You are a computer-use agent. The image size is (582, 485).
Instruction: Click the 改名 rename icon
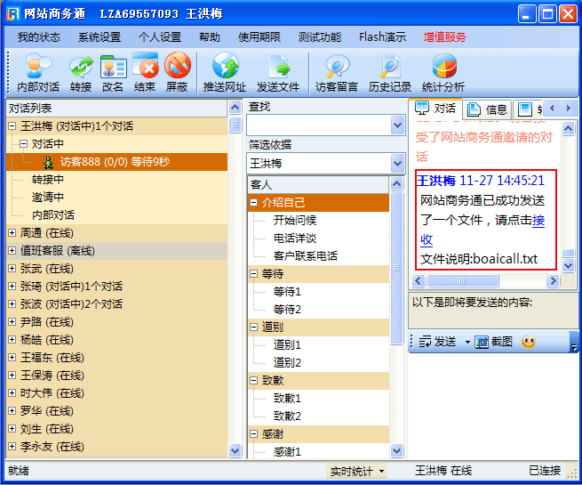pyautogui.click(x=113, y=72)
